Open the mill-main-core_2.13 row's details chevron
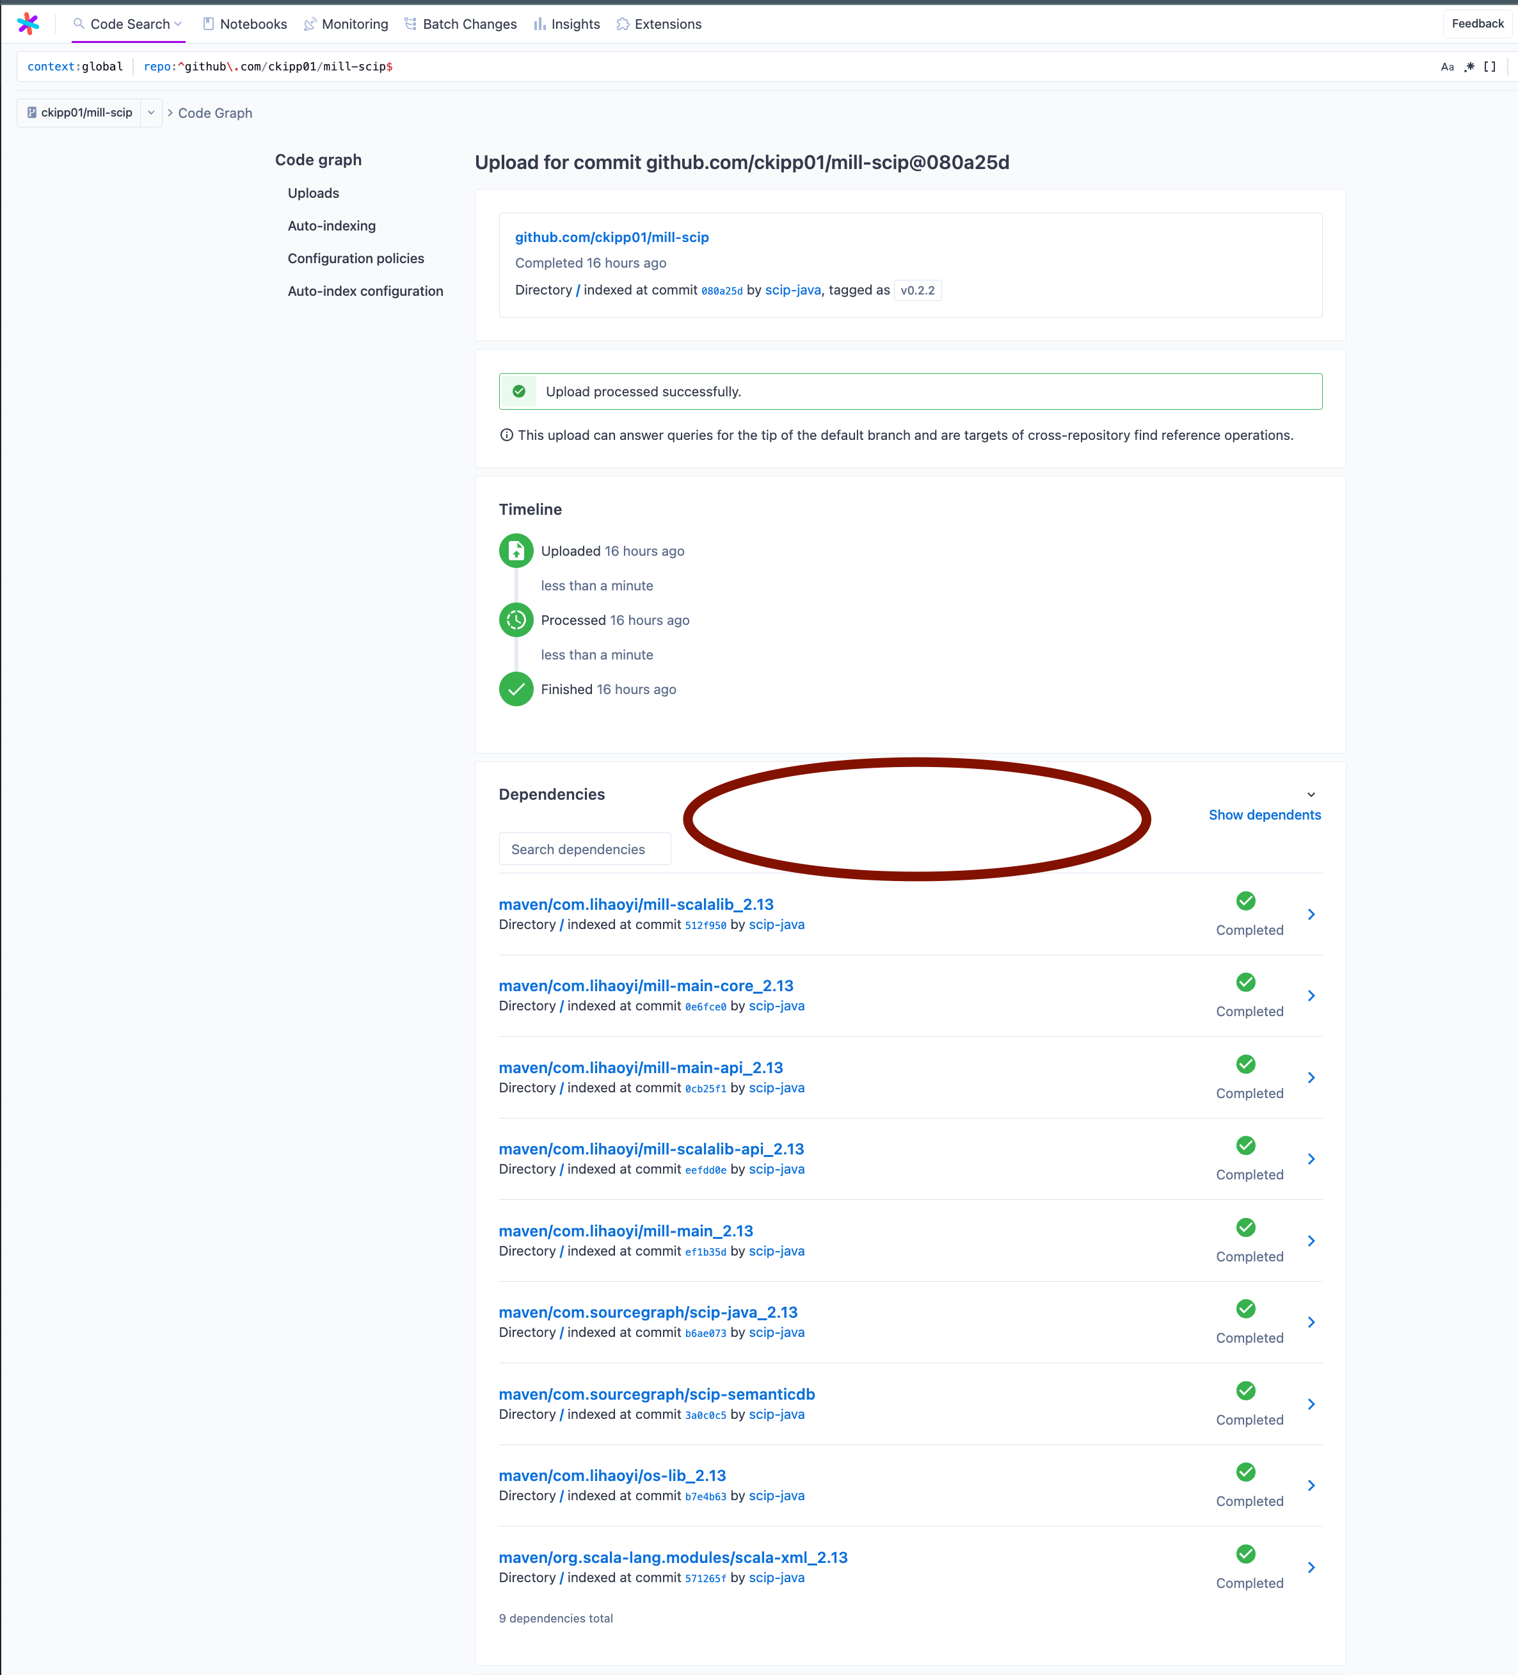This screenshot has height=1675, width=1518. 1311,996
